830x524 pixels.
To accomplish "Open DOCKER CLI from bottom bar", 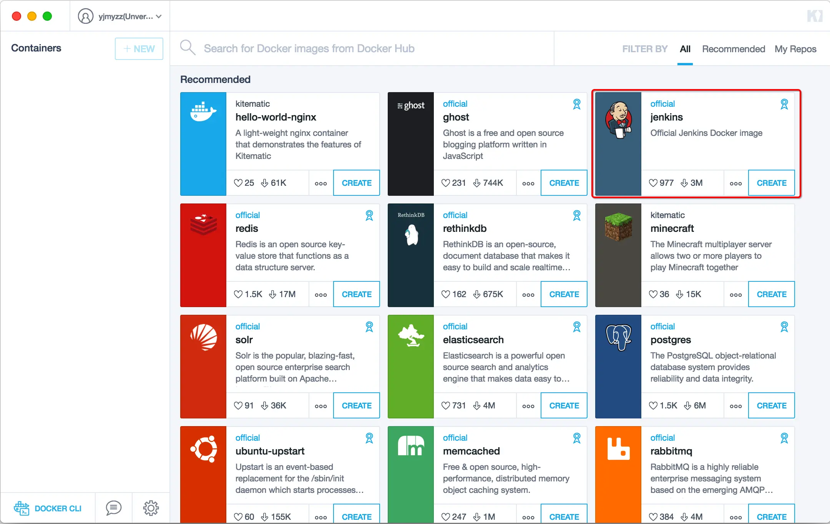I will 48,508.
